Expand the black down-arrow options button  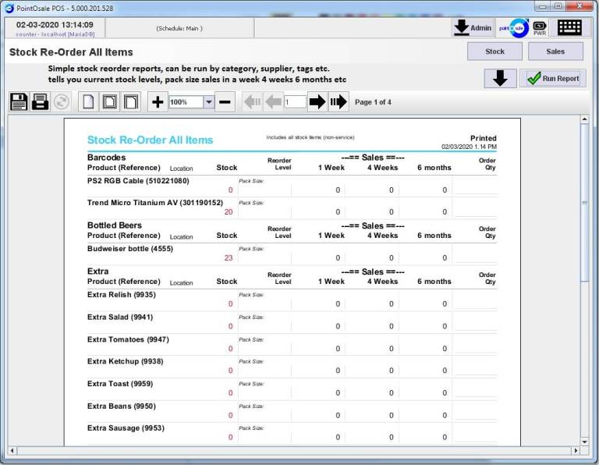500,78
